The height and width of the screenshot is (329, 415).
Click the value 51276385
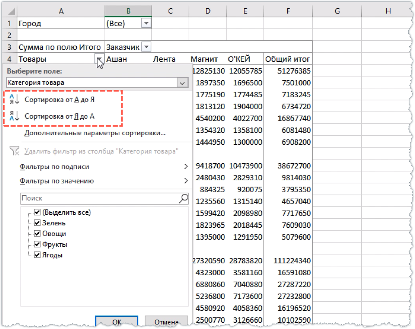[x=294, y=71]
